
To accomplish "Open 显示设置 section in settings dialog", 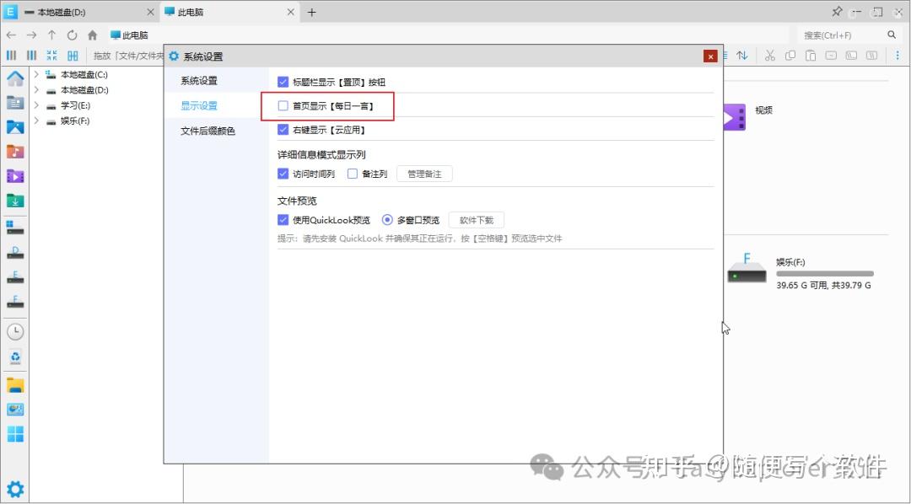I will tap(199, 105).
